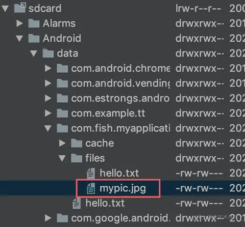Click com.android.vending folder icon
This screenshot has height=227, width=245.
point(62,83)
